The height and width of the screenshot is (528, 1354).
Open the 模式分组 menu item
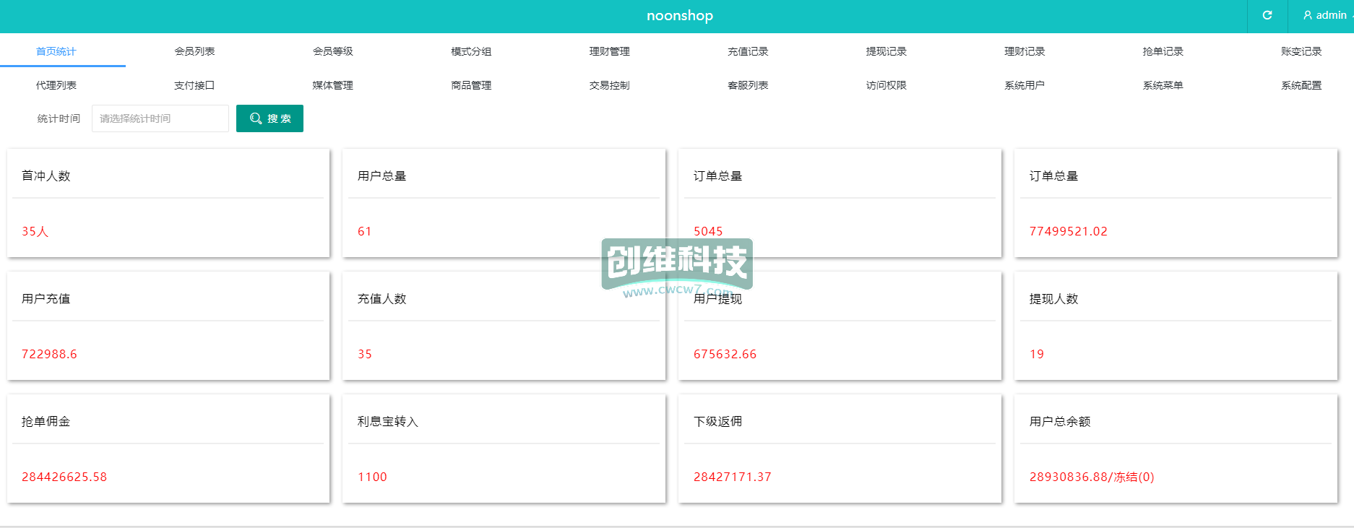[471, 51]
